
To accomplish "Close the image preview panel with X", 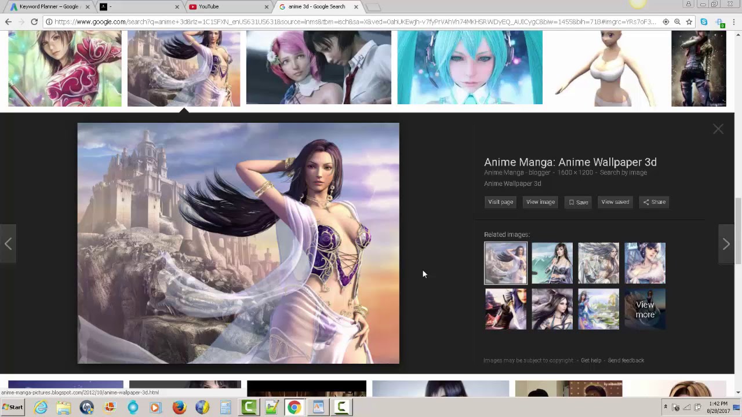I will (718, 129).
